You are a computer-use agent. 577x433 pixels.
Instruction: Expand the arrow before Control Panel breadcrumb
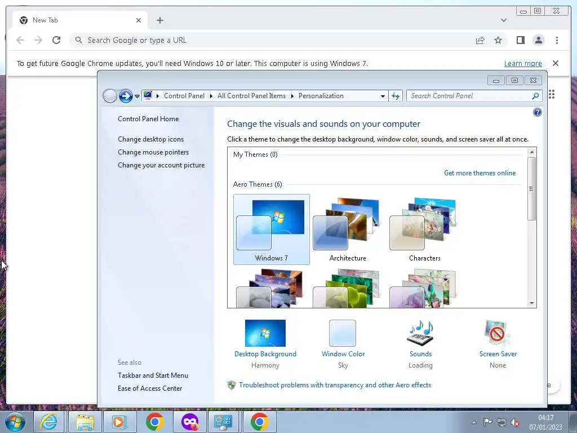coord(158,96)
